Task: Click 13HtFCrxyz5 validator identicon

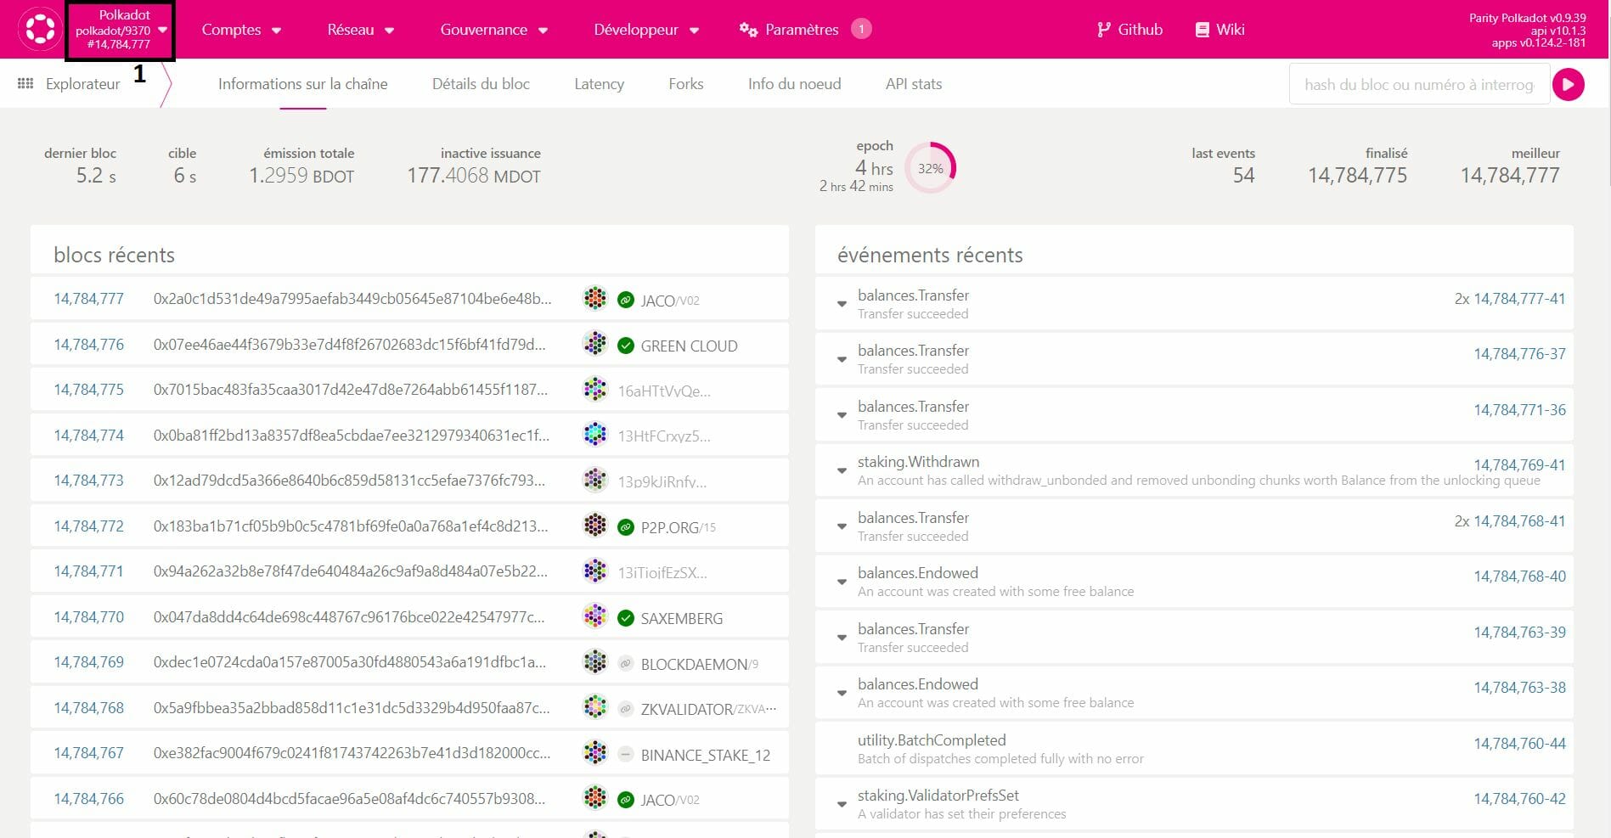Action: coord(595,435)
